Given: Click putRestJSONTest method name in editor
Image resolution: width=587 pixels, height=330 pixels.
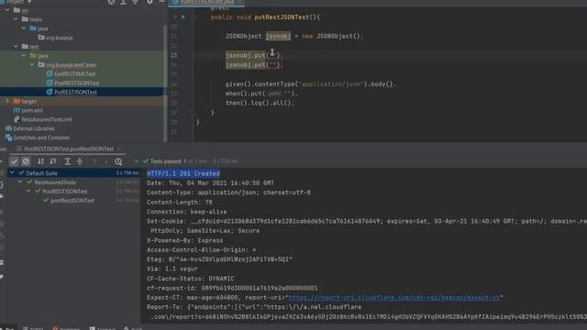Looking at the screenshot, I should tap(282, 17).
